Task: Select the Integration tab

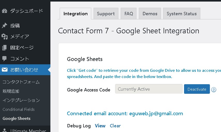Action: tap(75, 14)
